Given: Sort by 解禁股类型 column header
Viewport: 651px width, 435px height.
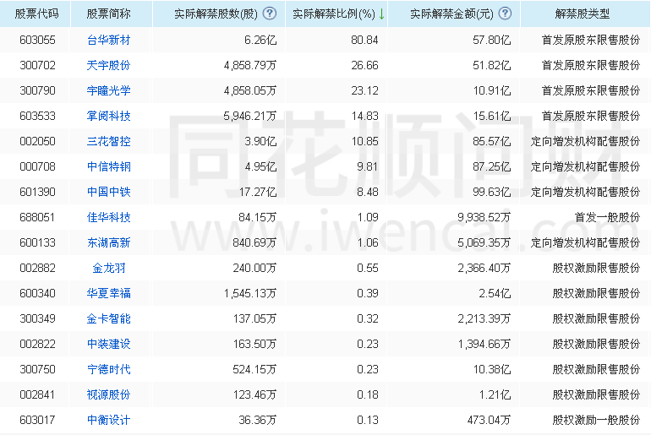Looking at the screenshot, I should [x=583, y=14].
